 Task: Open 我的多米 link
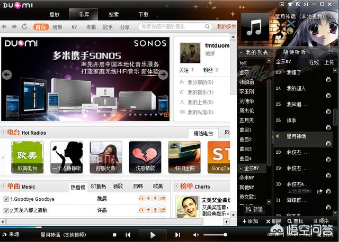(x=226, y=26)
